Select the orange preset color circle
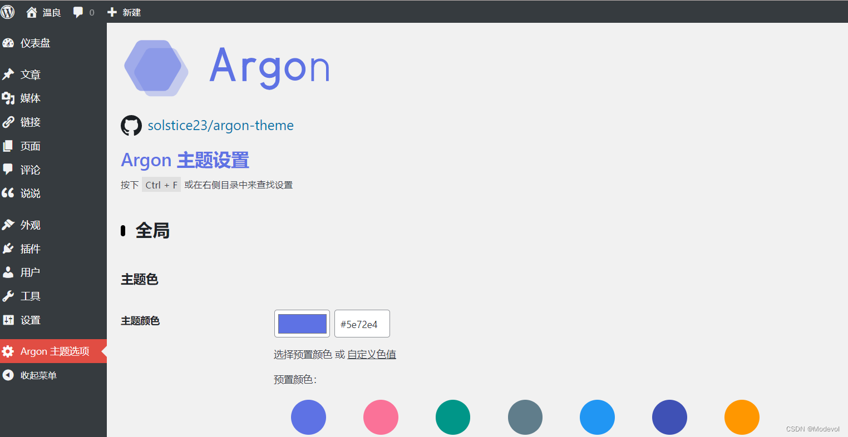This screenshot has width=848, height=437. pos(742,417)
